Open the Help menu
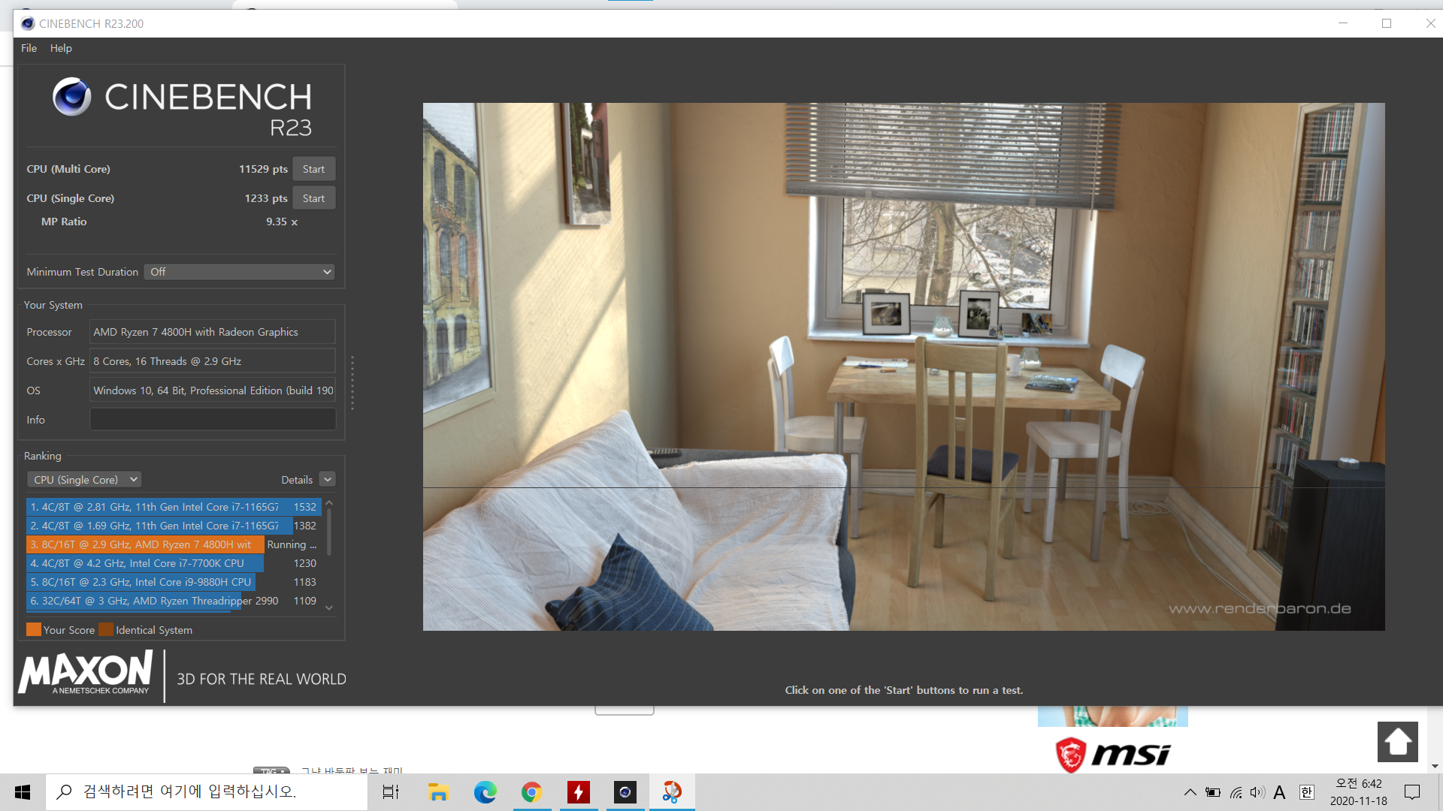 (x=61, y=48)
